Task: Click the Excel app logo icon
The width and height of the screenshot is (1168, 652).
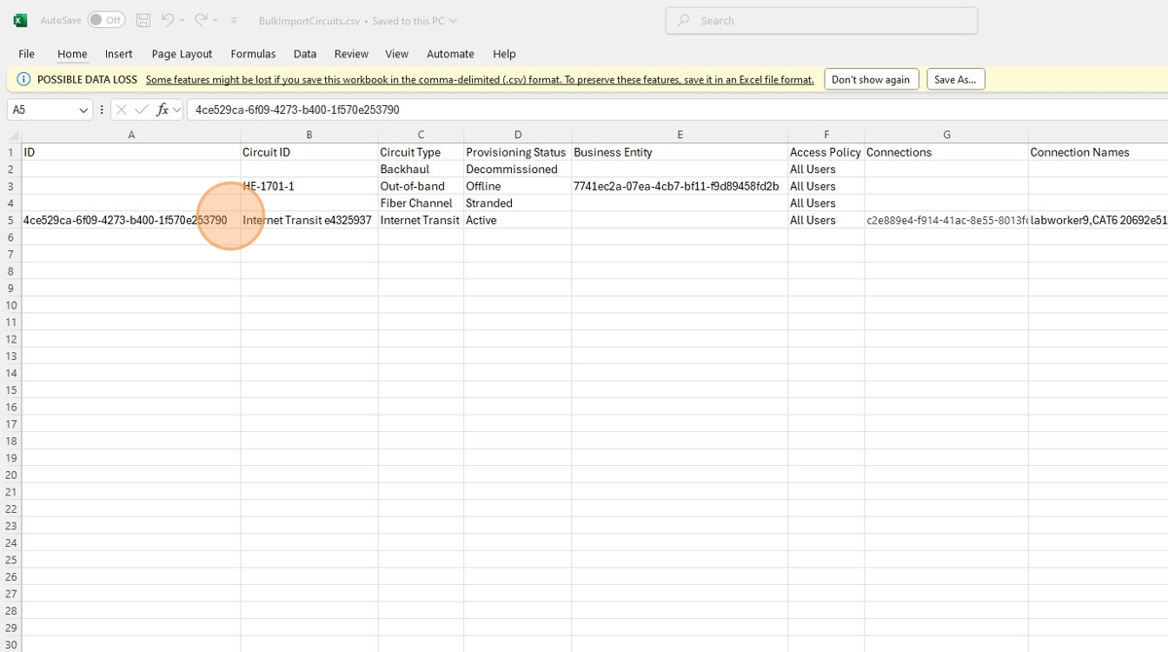Action: [x=19, y=20]
